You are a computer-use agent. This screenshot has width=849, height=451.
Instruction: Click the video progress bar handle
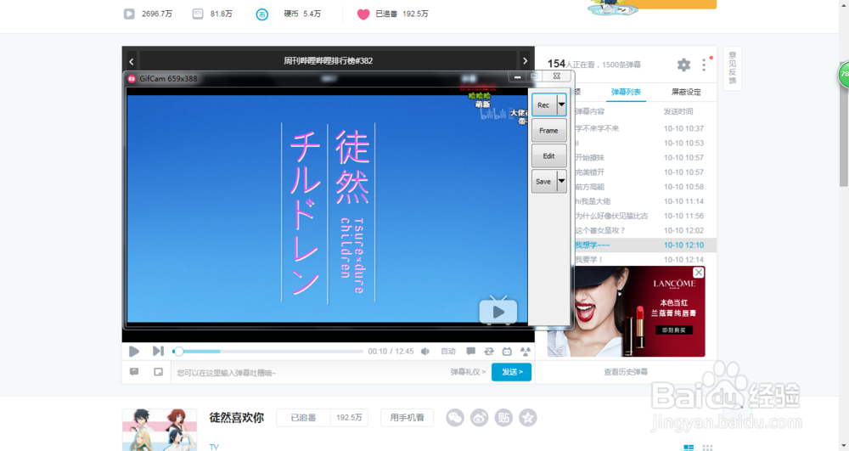[178, 352]
